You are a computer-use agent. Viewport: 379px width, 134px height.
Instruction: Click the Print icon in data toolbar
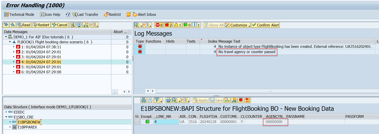pyautogui.click(x=169, y=100)
